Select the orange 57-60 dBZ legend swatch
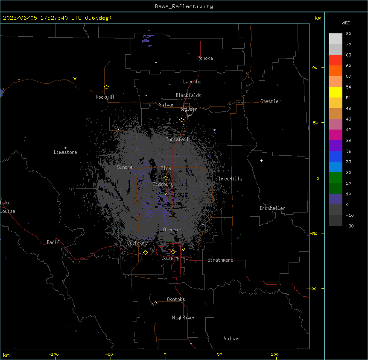This screenshot has width=368, height=360. point(336,71)
